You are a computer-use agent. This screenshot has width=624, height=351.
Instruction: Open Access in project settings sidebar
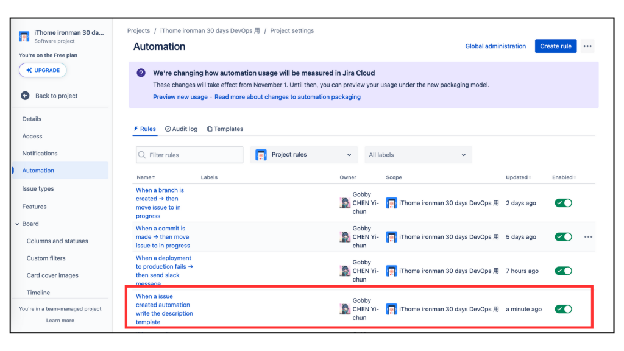pos(32,136)
